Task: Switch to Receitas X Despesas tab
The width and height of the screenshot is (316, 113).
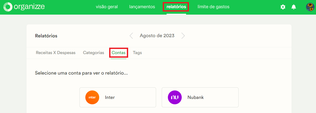Action: coord(56,53)
